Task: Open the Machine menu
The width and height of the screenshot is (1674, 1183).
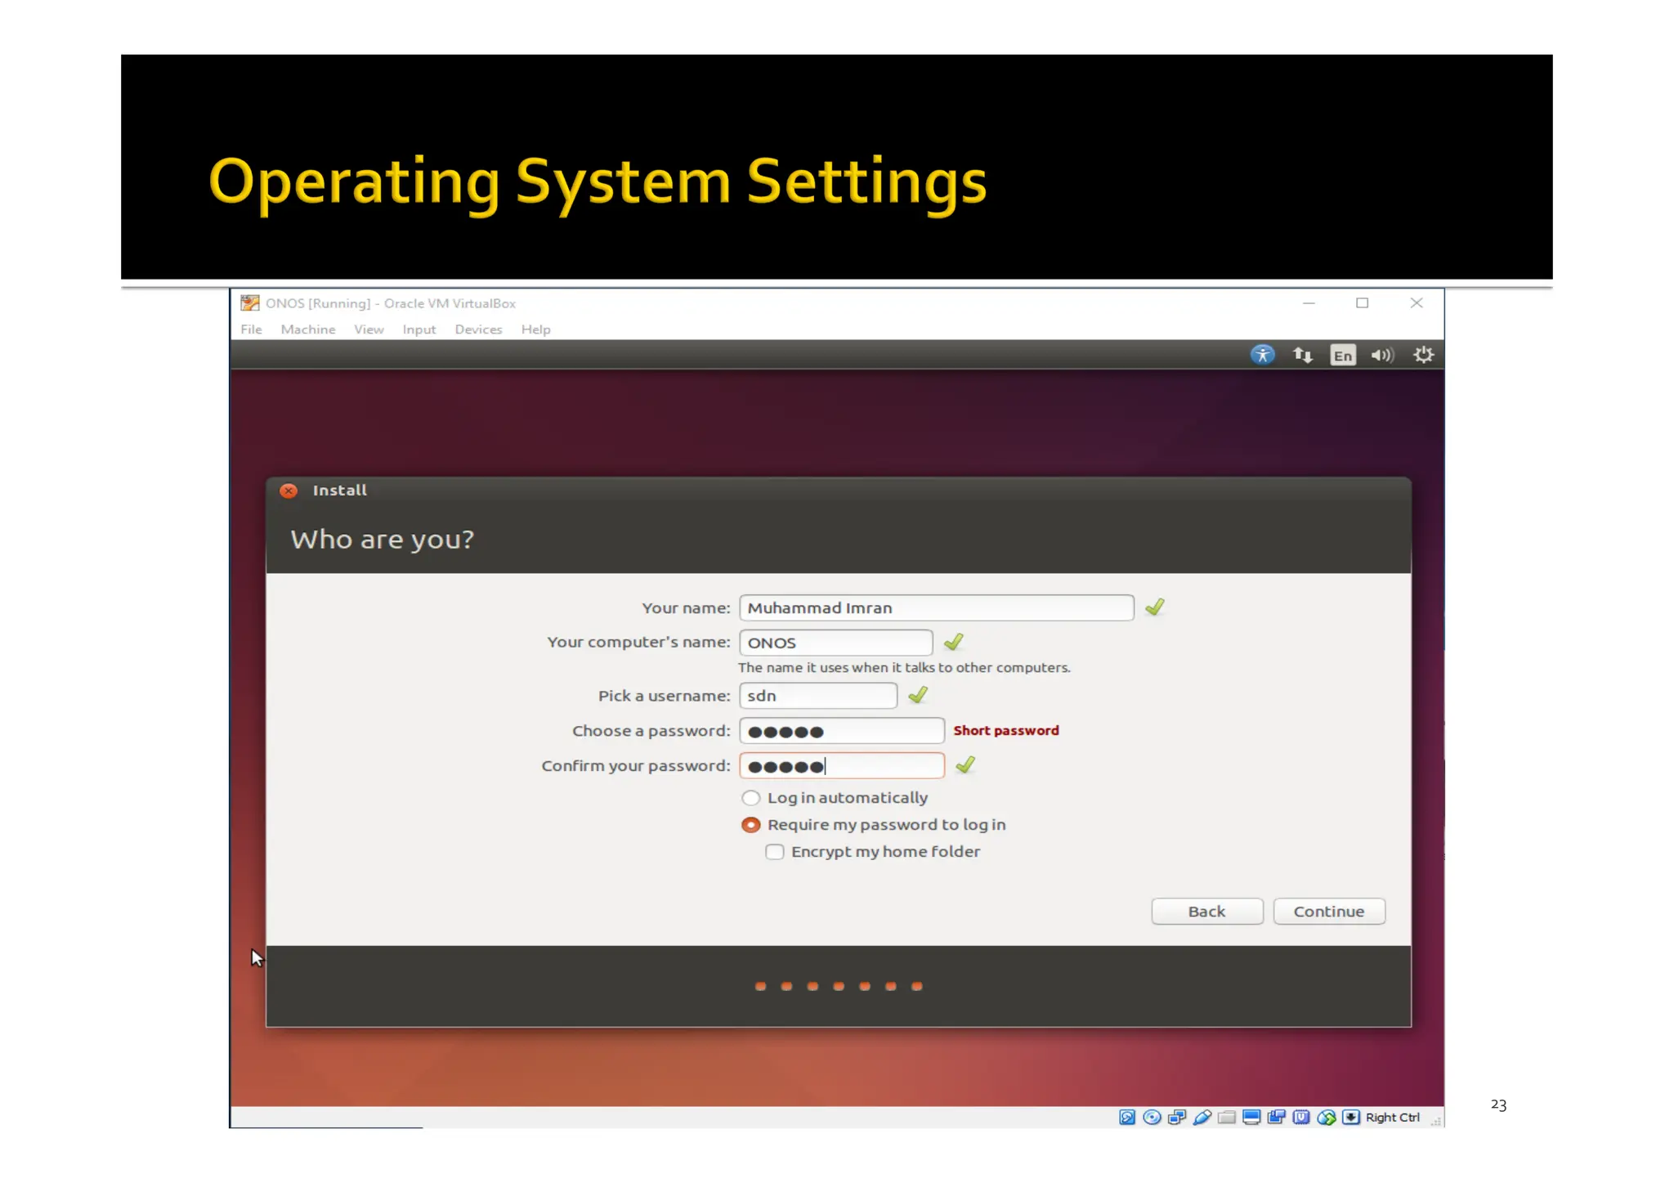Action: 307,329
